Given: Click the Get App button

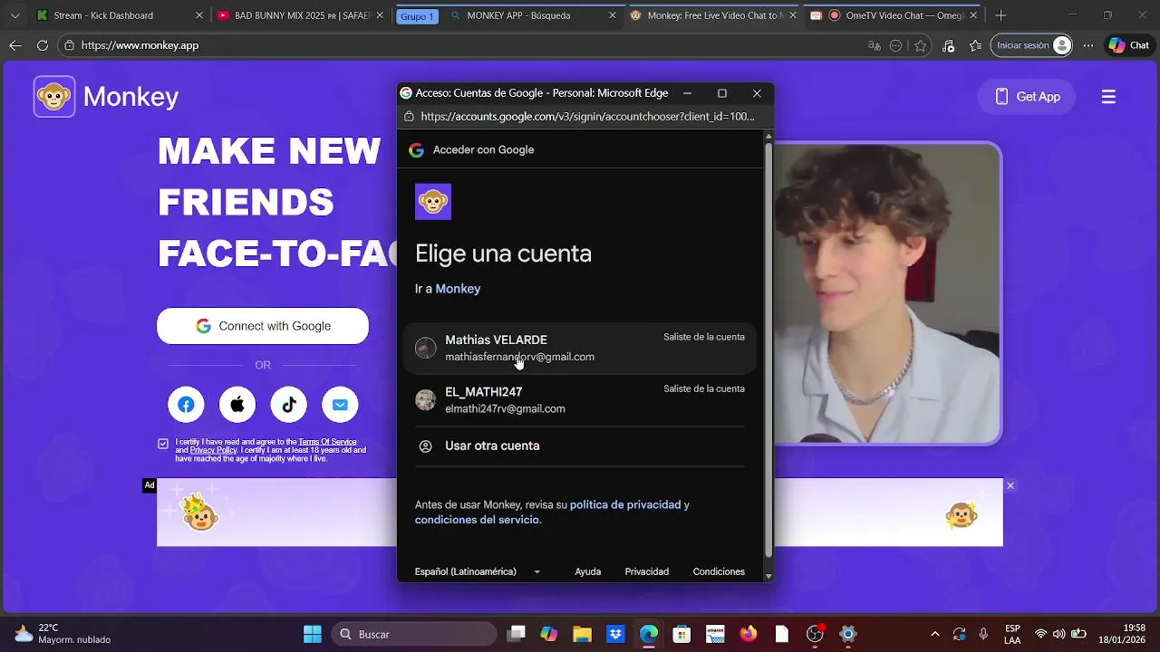Looking at the screenshot, I should tap(1028, 97).
